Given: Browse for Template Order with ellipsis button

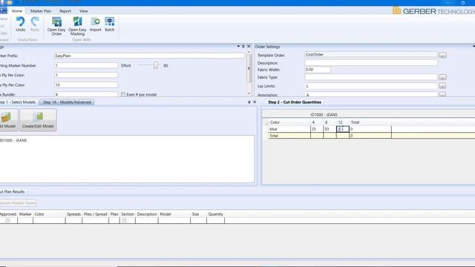Looking at the screenshot, I should (442, 55).
